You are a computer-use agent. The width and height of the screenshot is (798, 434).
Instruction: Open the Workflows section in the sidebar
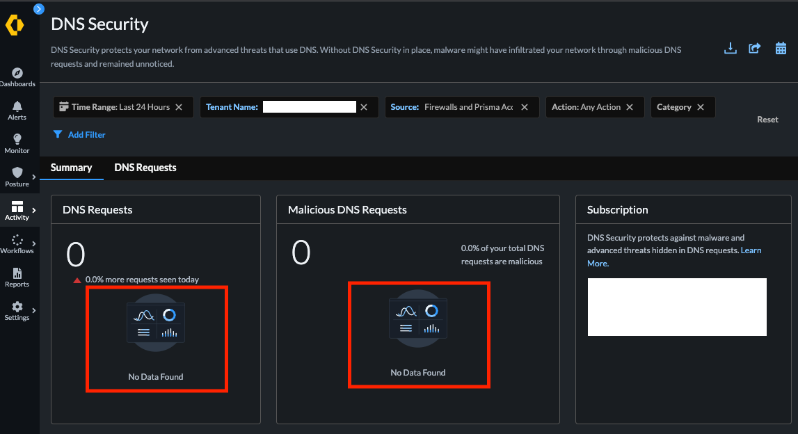pos(17,243)
